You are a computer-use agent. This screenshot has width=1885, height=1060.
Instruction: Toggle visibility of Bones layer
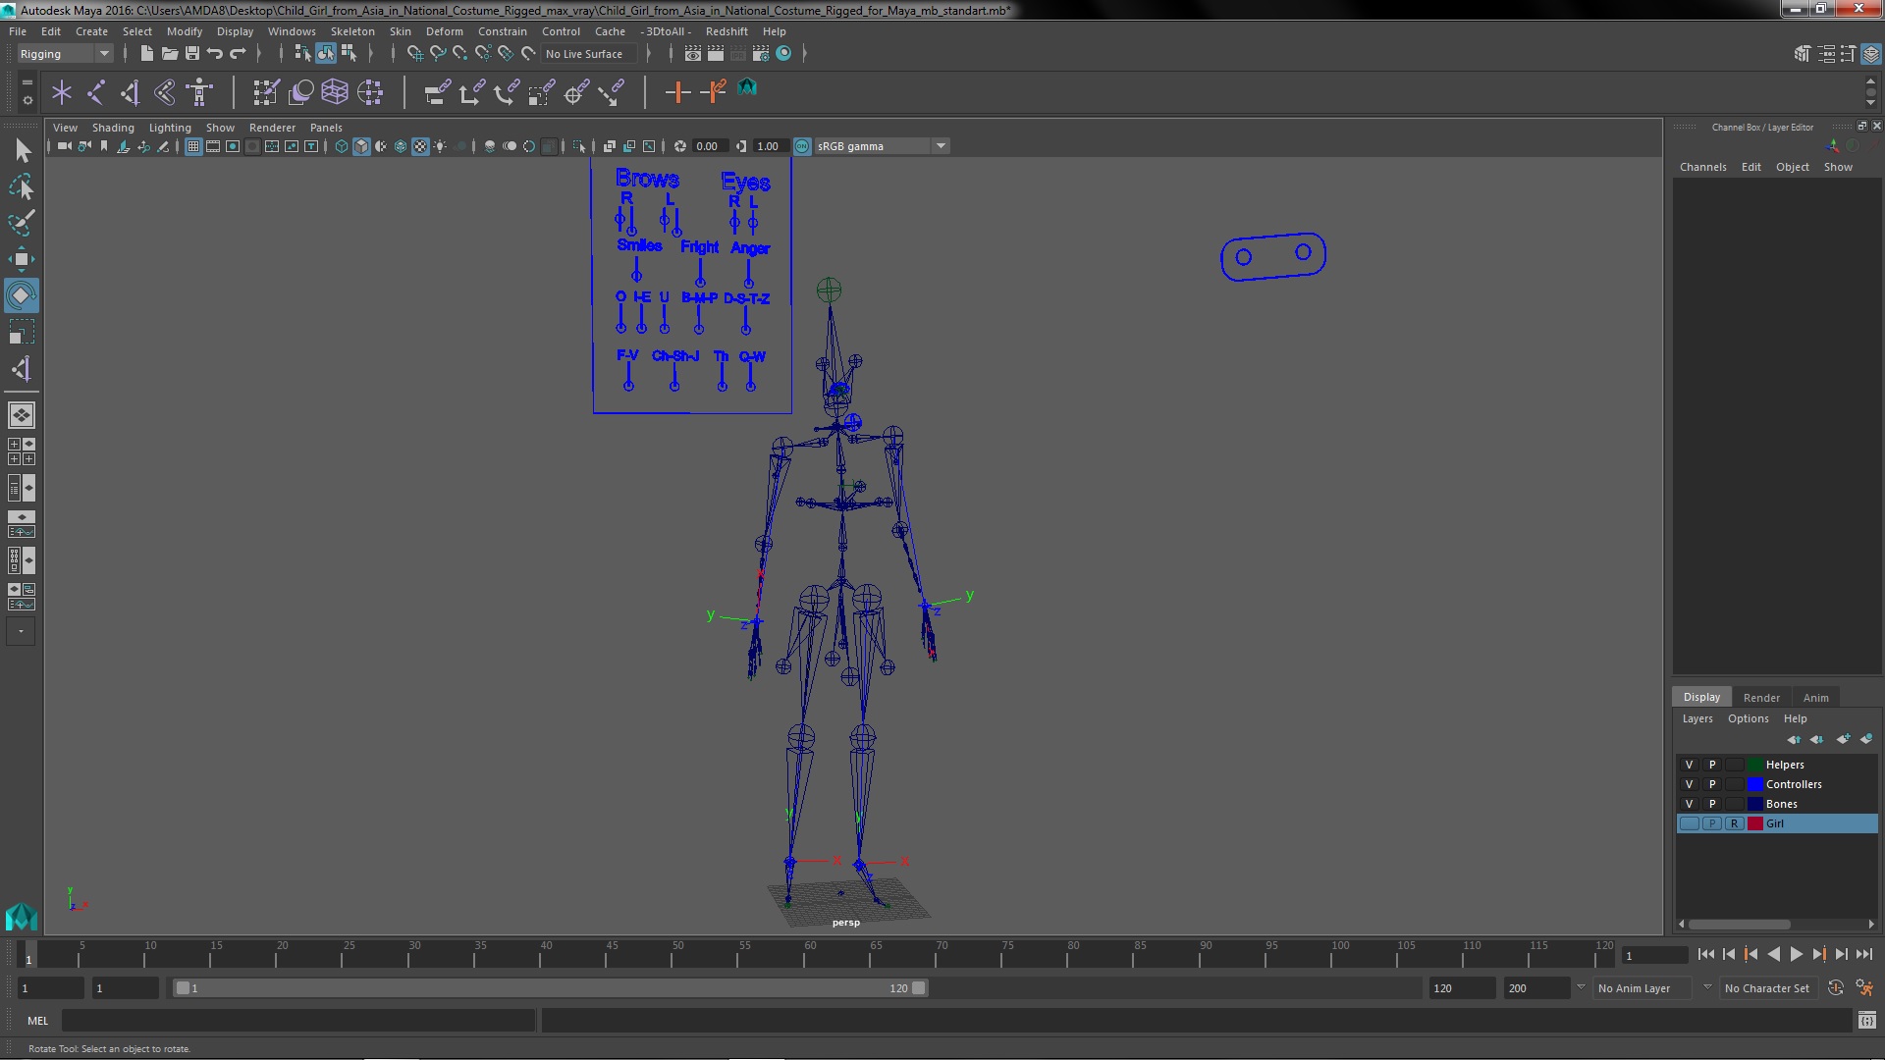1689,804
